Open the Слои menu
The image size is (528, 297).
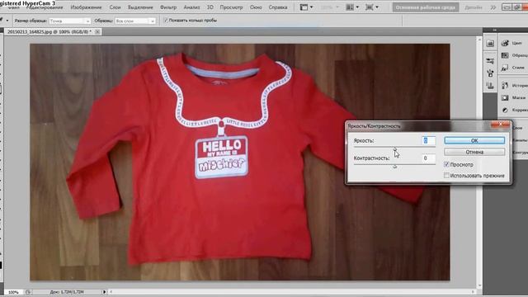coord(115,7)
